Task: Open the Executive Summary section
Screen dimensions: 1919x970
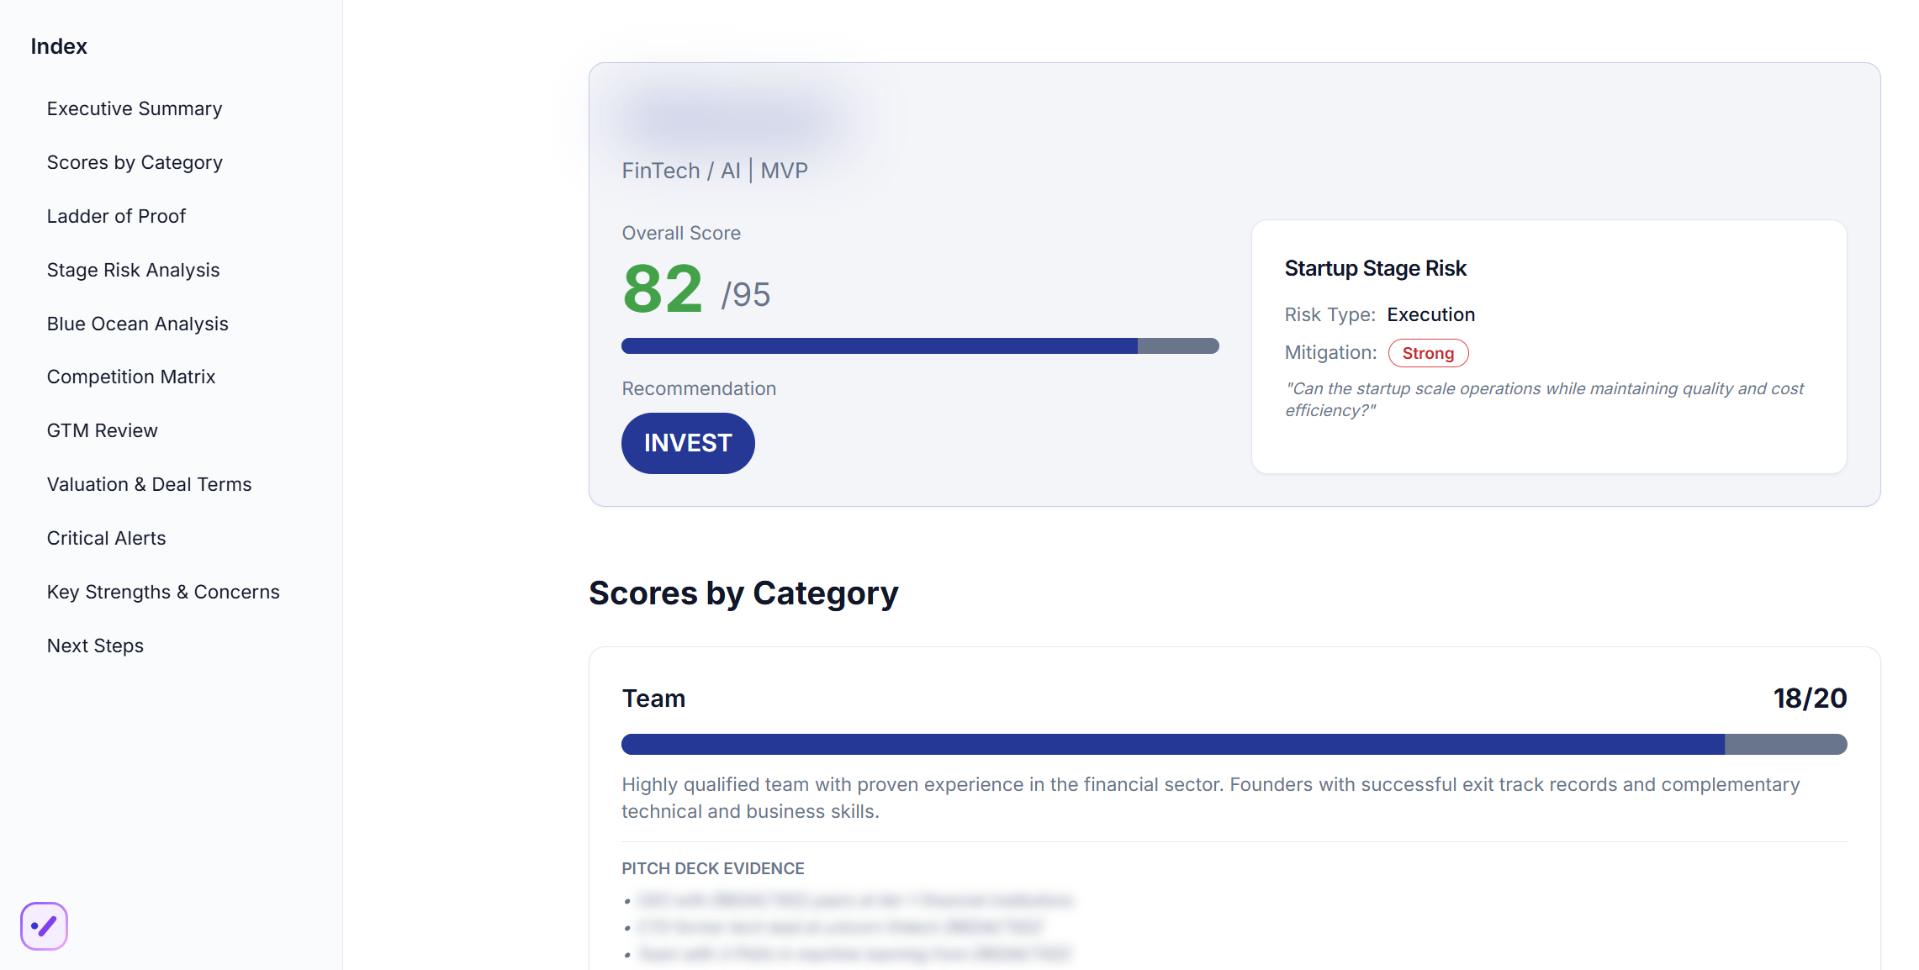Action: 134,108
